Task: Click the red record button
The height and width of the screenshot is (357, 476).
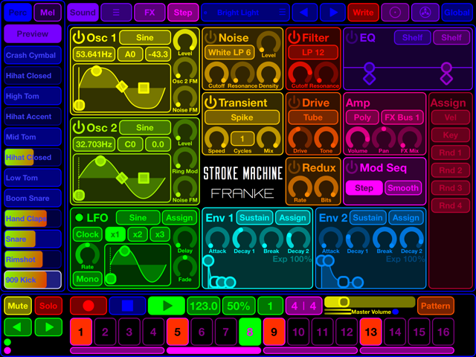Action: [x=89, y=306]
